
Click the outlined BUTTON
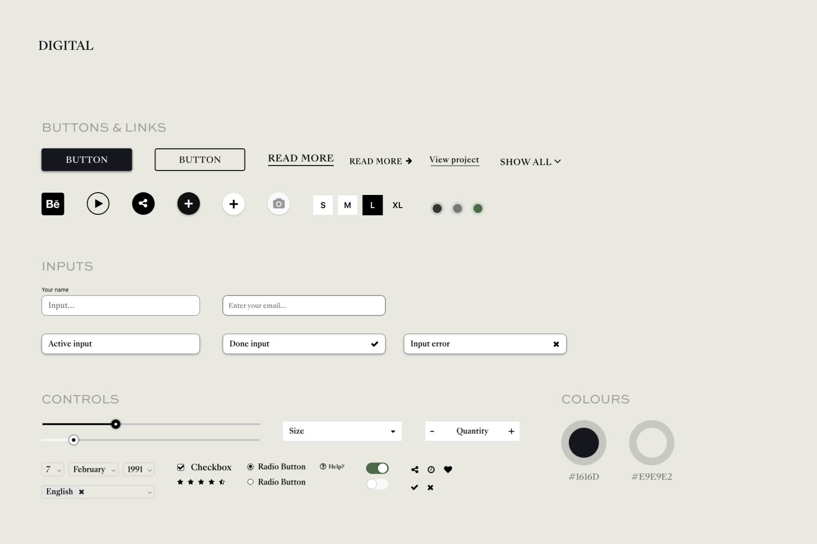[200, 160]
